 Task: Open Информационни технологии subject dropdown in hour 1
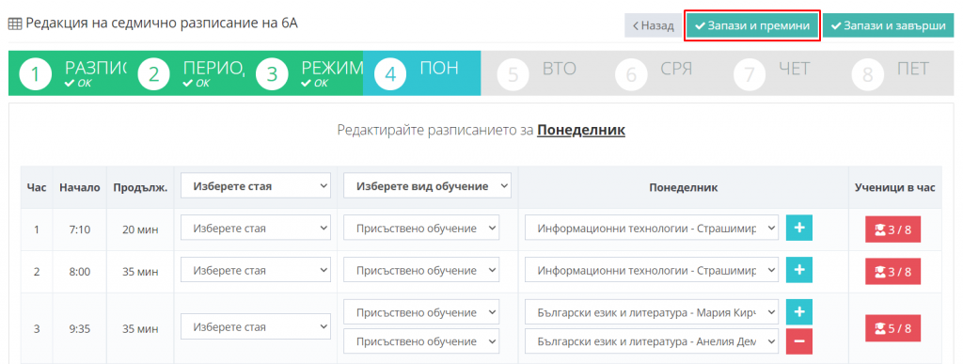coord(652,229)
